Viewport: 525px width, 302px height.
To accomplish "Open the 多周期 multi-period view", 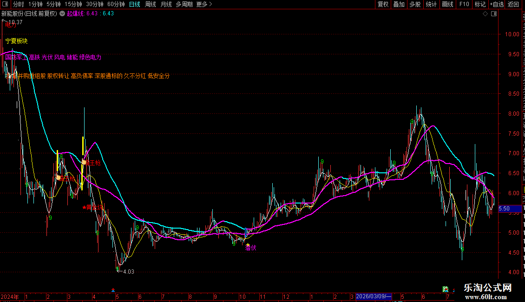I will pyautogui.click(x=184, y=4).
